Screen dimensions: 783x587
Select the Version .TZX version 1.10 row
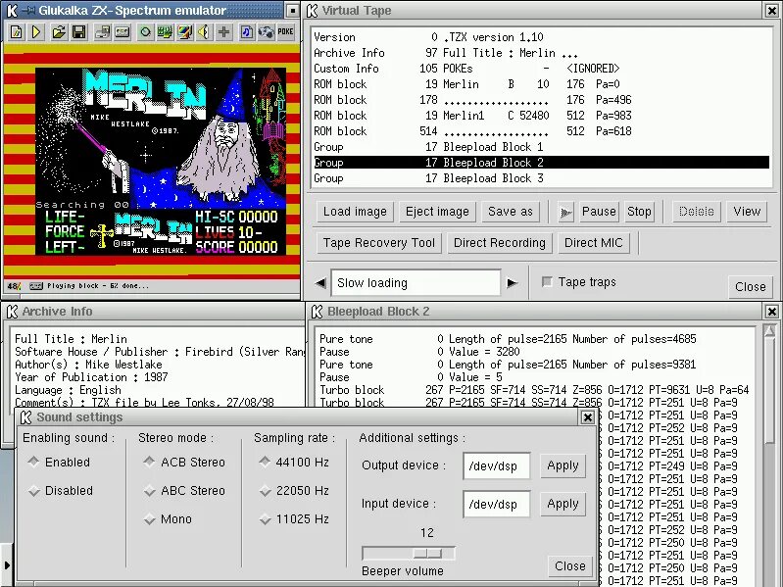tap(541, 37)
